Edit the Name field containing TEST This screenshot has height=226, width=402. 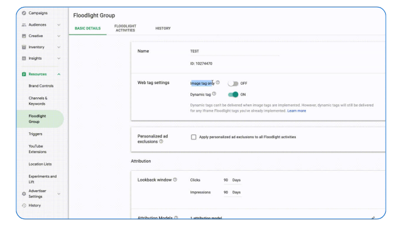tap(234, 51)
